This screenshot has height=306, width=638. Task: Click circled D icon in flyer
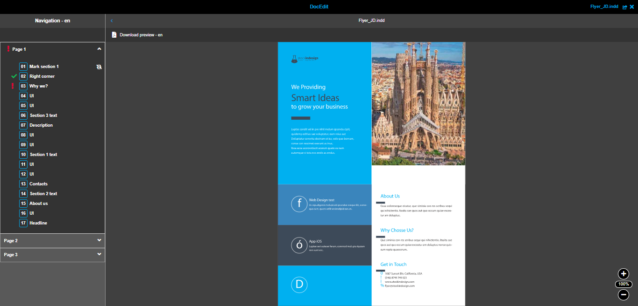pyautogui.click(x=299, y=285)
